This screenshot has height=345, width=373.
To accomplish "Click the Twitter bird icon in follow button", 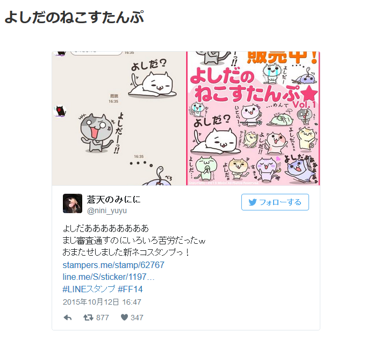I will pos(253,202).
